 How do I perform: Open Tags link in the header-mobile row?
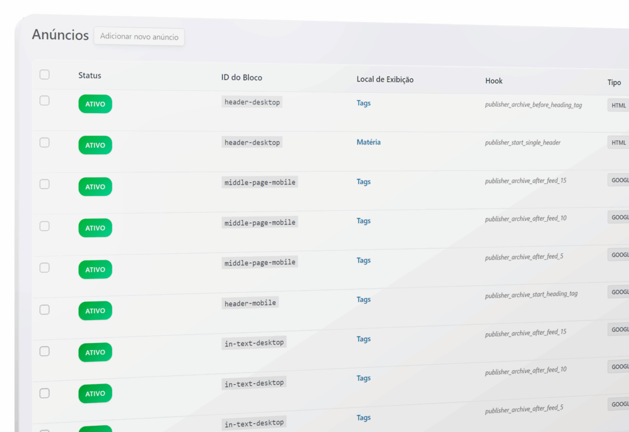(363, 300)
